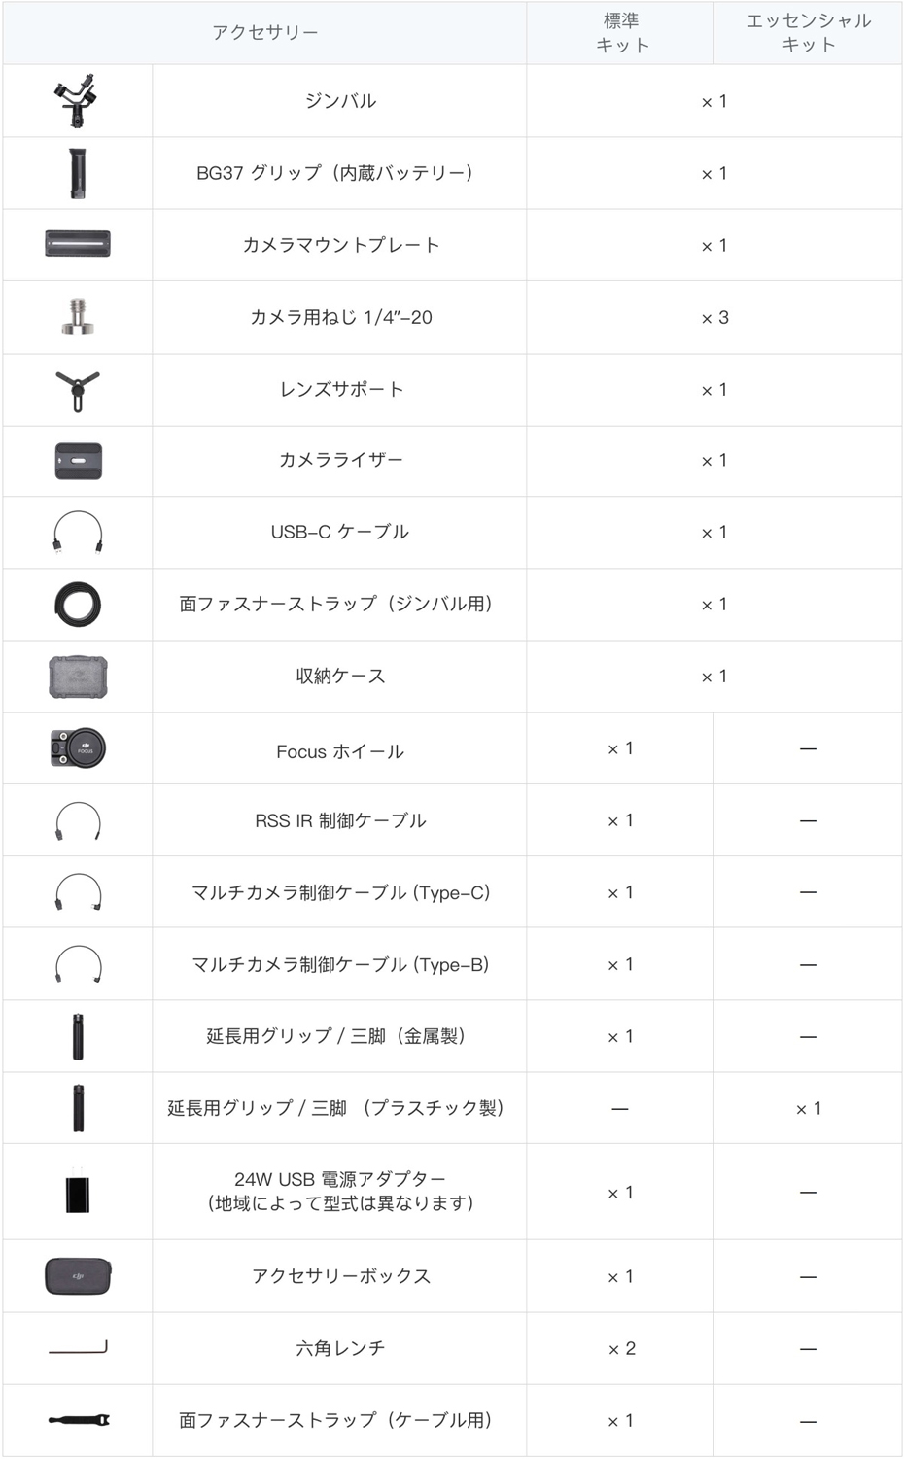Click the 標準キット column header

click(621, 33)
